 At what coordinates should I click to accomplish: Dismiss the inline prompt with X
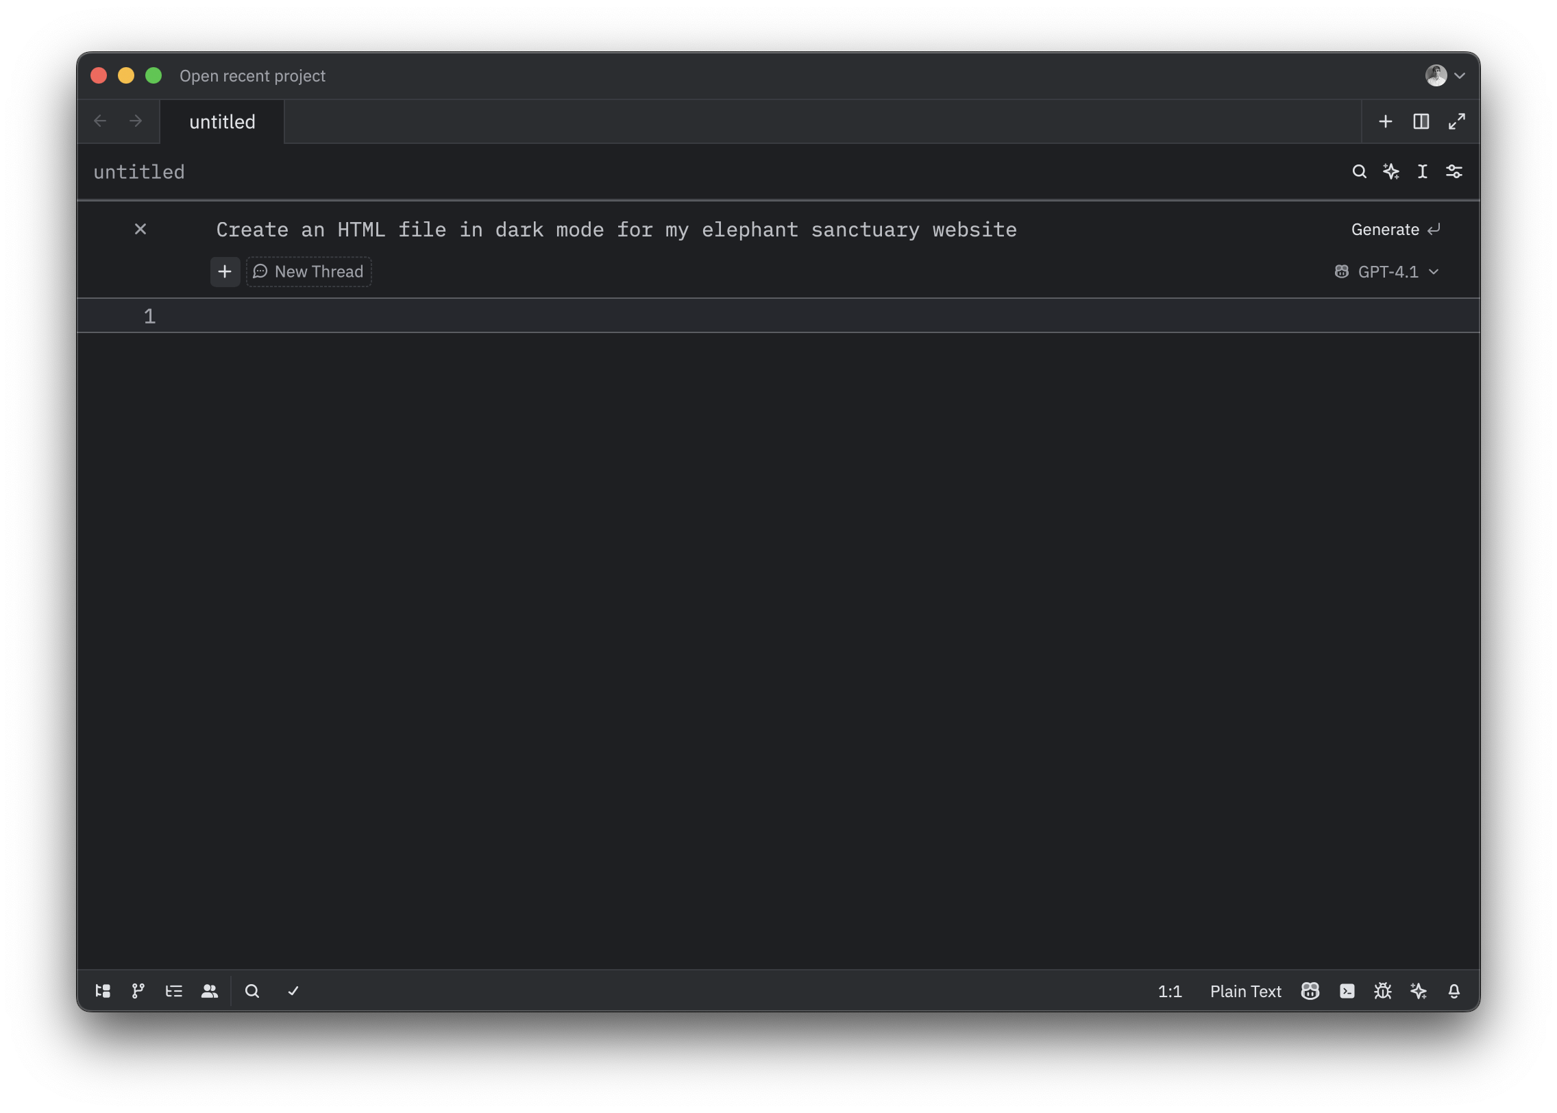click(140, 229)
